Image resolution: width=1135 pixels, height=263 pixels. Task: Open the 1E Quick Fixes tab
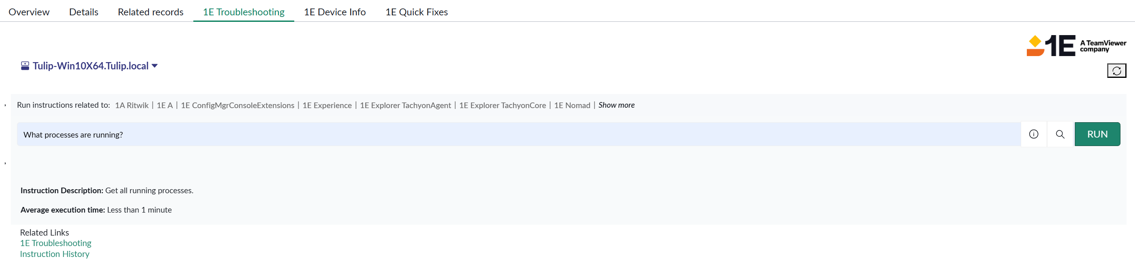click(417, 12)
